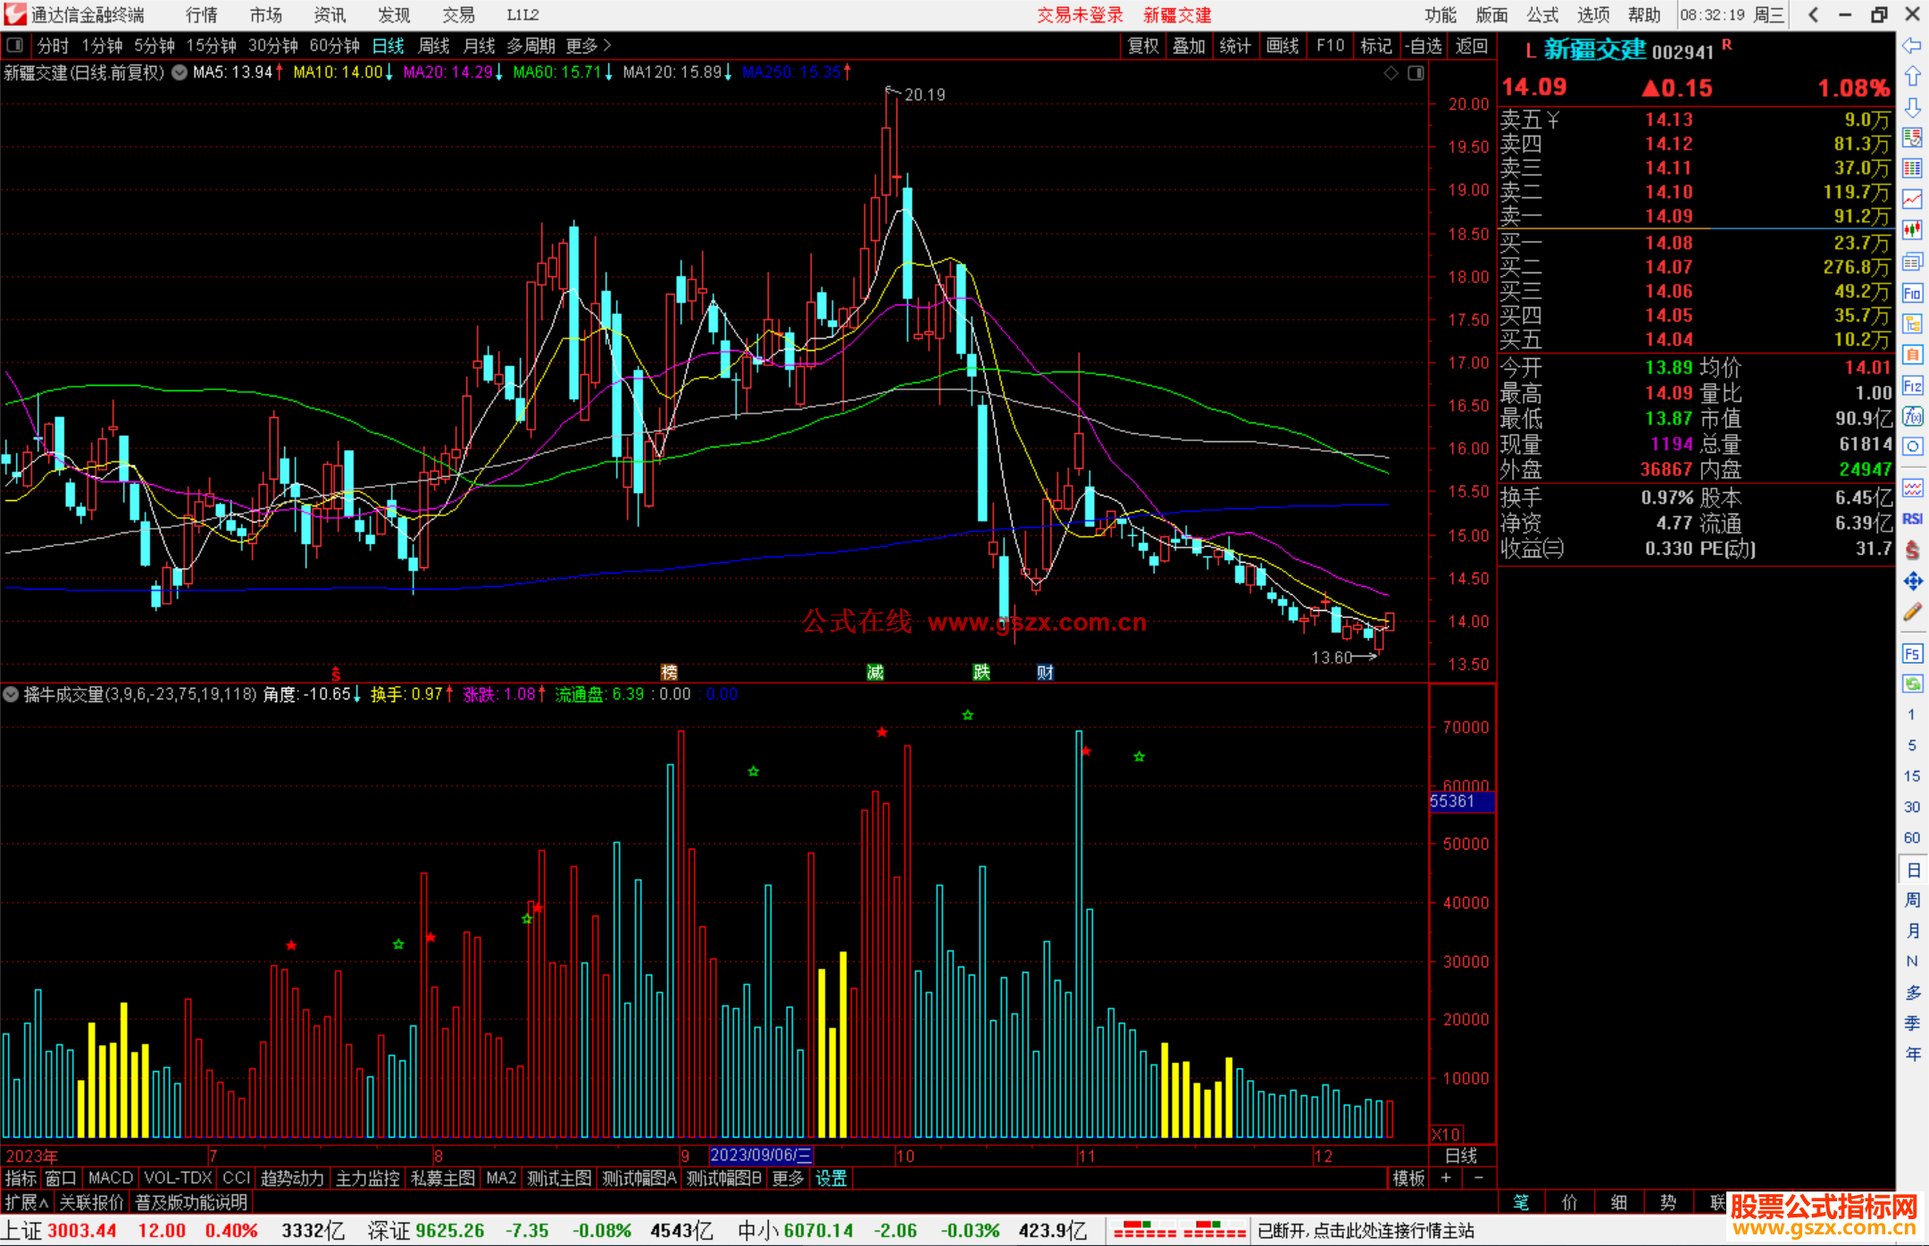Expand the 更多 period options
This screenshot has height=1246, width=1929.
(588, 46)
